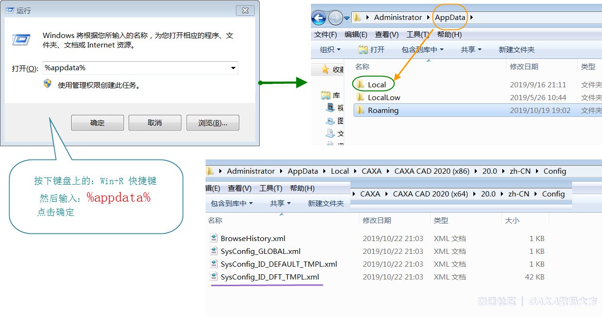Click the date 2019/9/16 21:11
The image size is (602, 317).
click(538, 84)
